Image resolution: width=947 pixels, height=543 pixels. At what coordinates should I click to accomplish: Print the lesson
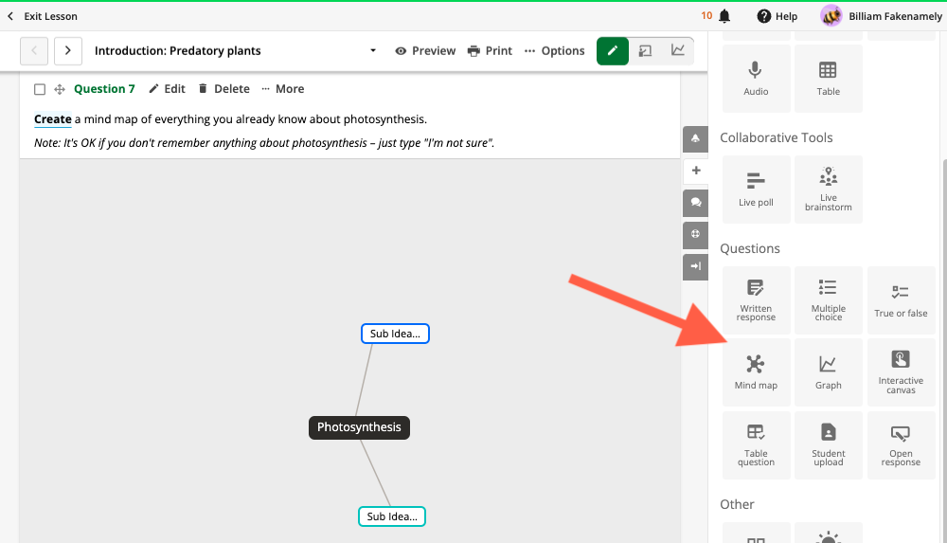(490, 51)
